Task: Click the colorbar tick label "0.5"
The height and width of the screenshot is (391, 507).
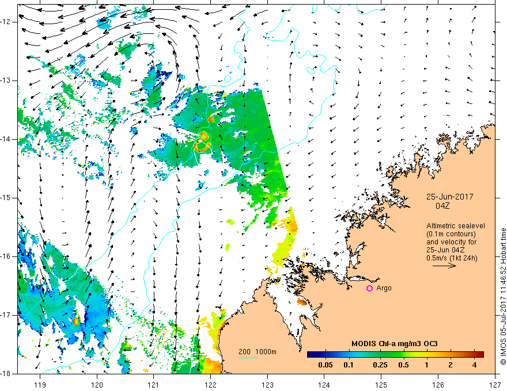Action: coord(403,365)
